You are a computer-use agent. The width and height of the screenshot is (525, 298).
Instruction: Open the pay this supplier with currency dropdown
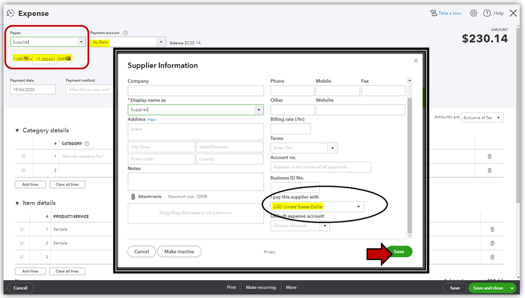[x=317, y=207]
